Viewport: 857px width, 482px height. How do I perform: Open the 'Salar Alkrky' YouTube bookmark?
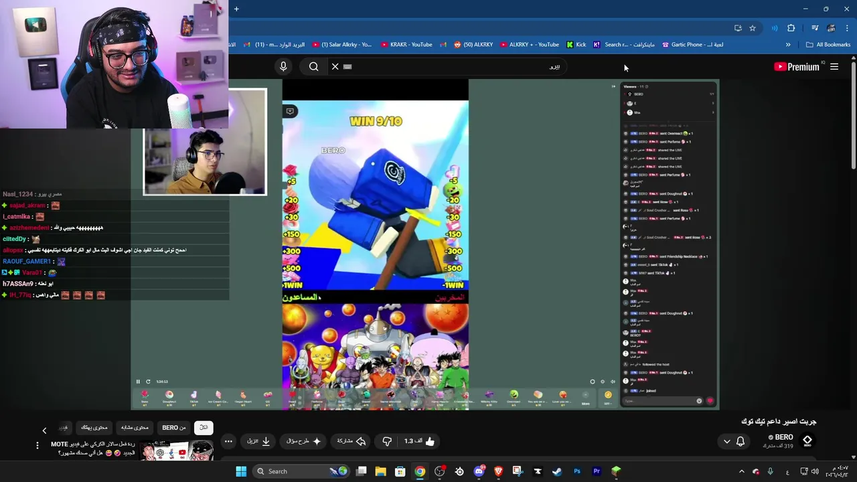coord(341,45)
